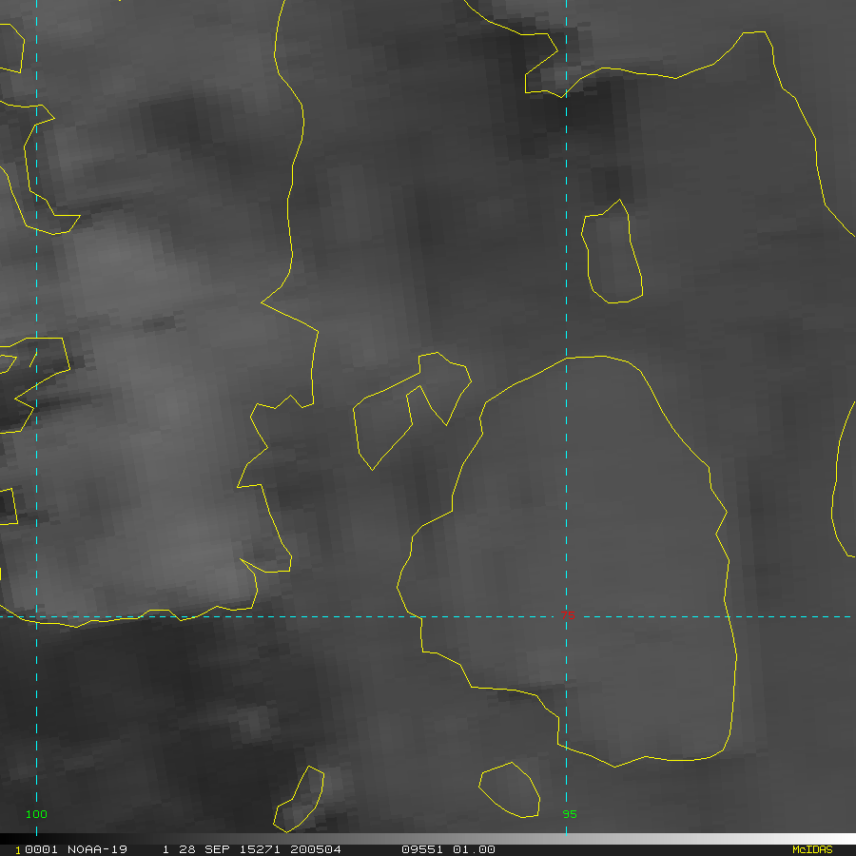
Task: Click the yellow McIDAS label
Action: pos(811,849)
